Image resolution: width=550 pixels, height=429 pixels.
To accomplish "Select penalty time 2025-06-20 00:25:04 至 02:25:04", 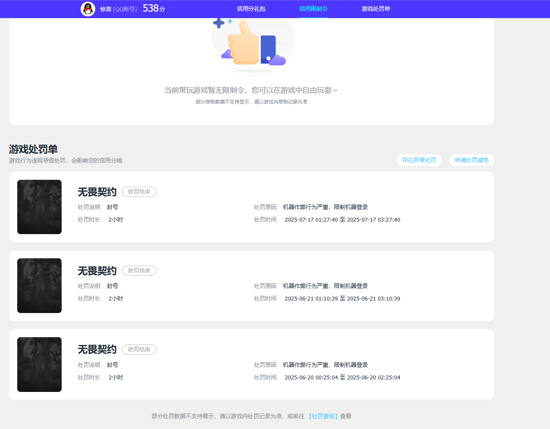I will [x=342, y=378].
